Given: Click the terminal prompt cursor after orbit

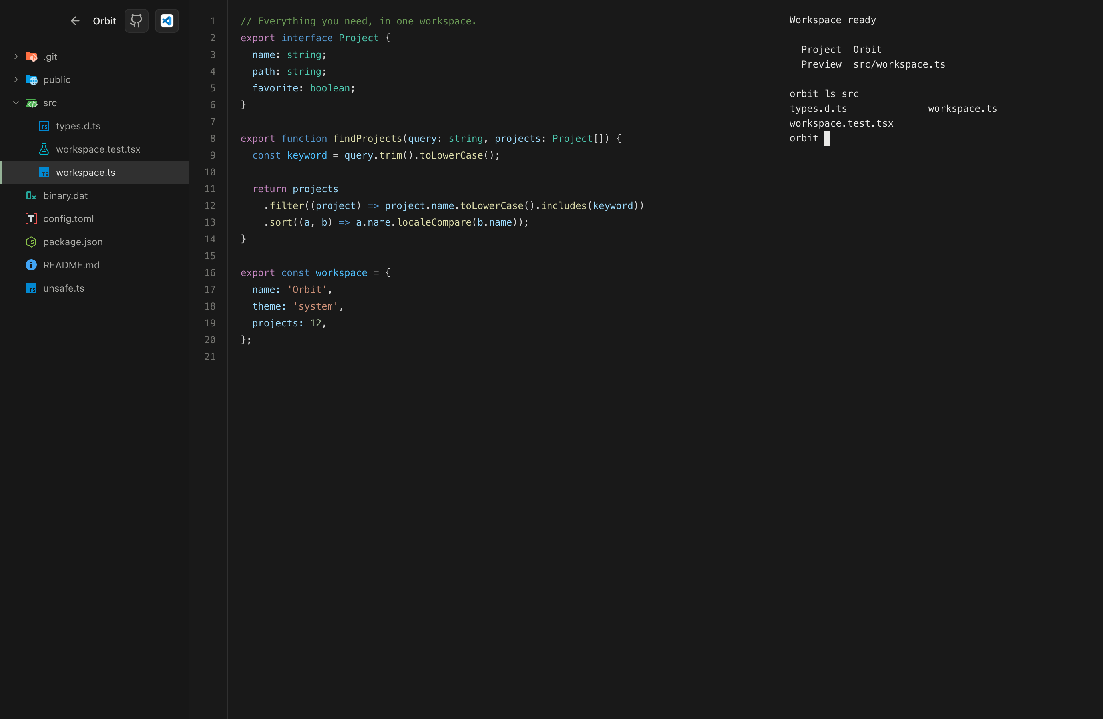Looking at the screenshot, I should [x=827, y=139].
